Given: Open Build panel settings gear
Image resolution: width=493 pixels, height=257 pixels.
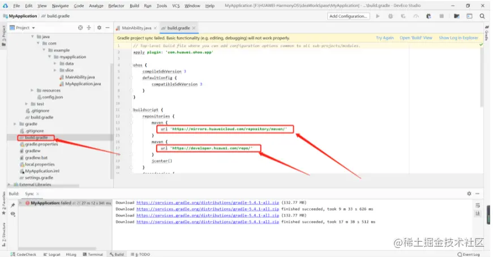Looking at the screenshot, I should coord(469,194).
